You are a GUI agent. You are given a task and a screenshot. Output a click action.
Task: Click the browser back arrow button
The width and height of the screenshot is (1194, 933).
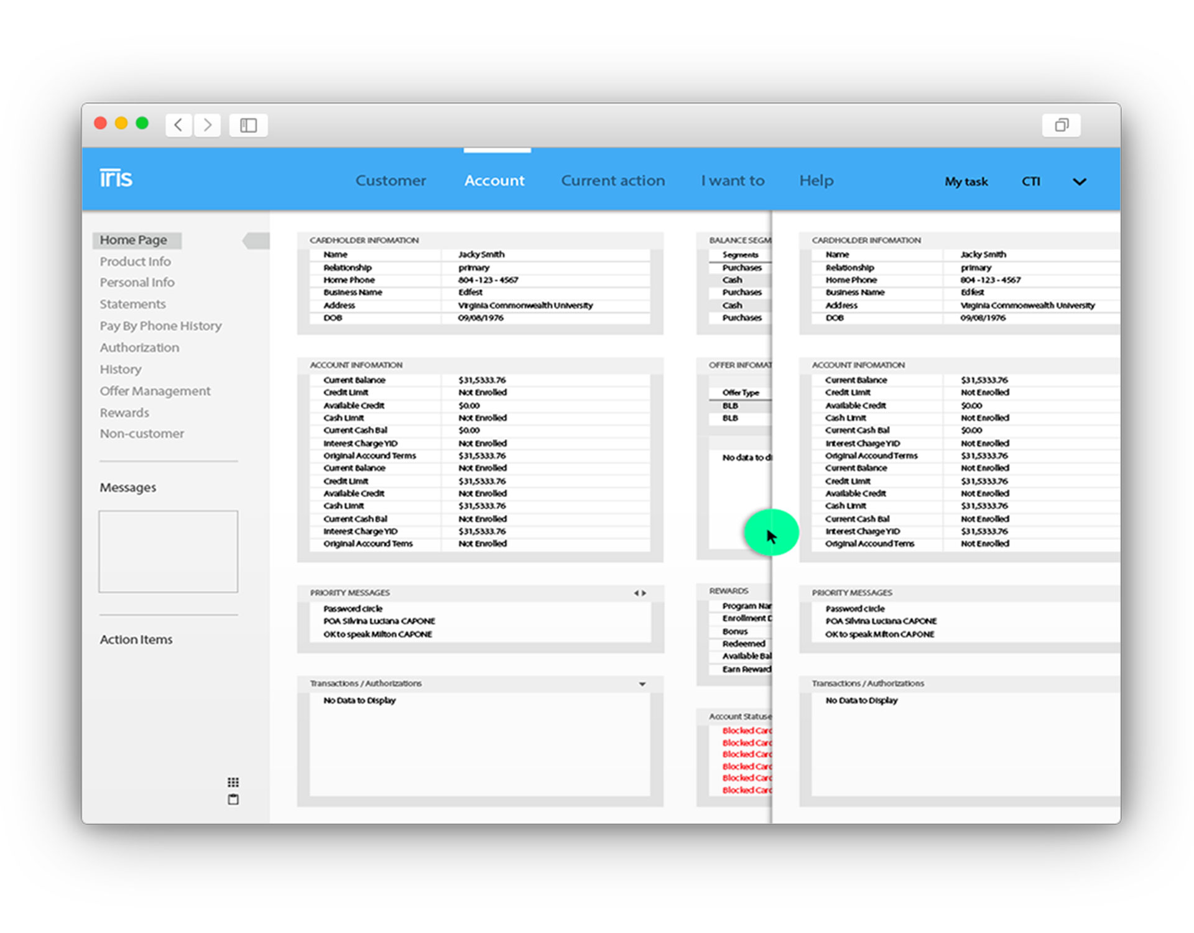point(178,125)
